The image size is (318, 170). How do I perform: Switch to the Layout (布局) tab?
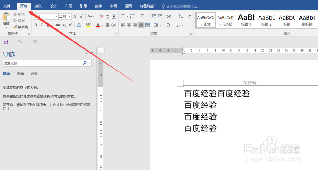[68, 6]
